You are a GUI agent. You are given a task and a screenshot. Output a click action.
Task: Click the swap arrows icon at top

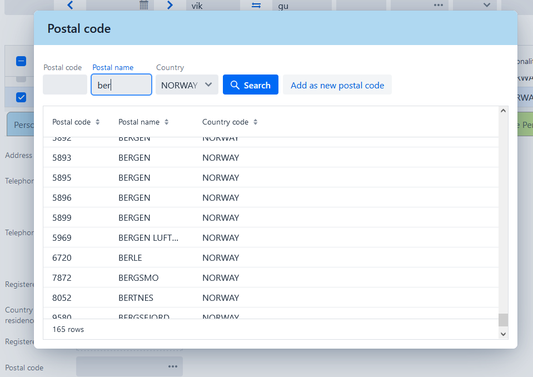(256, 5)
